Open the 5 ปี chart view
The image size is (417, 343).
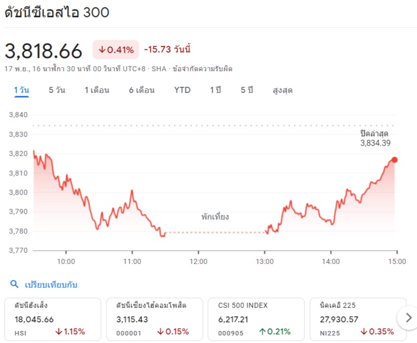tap(247, 90)
